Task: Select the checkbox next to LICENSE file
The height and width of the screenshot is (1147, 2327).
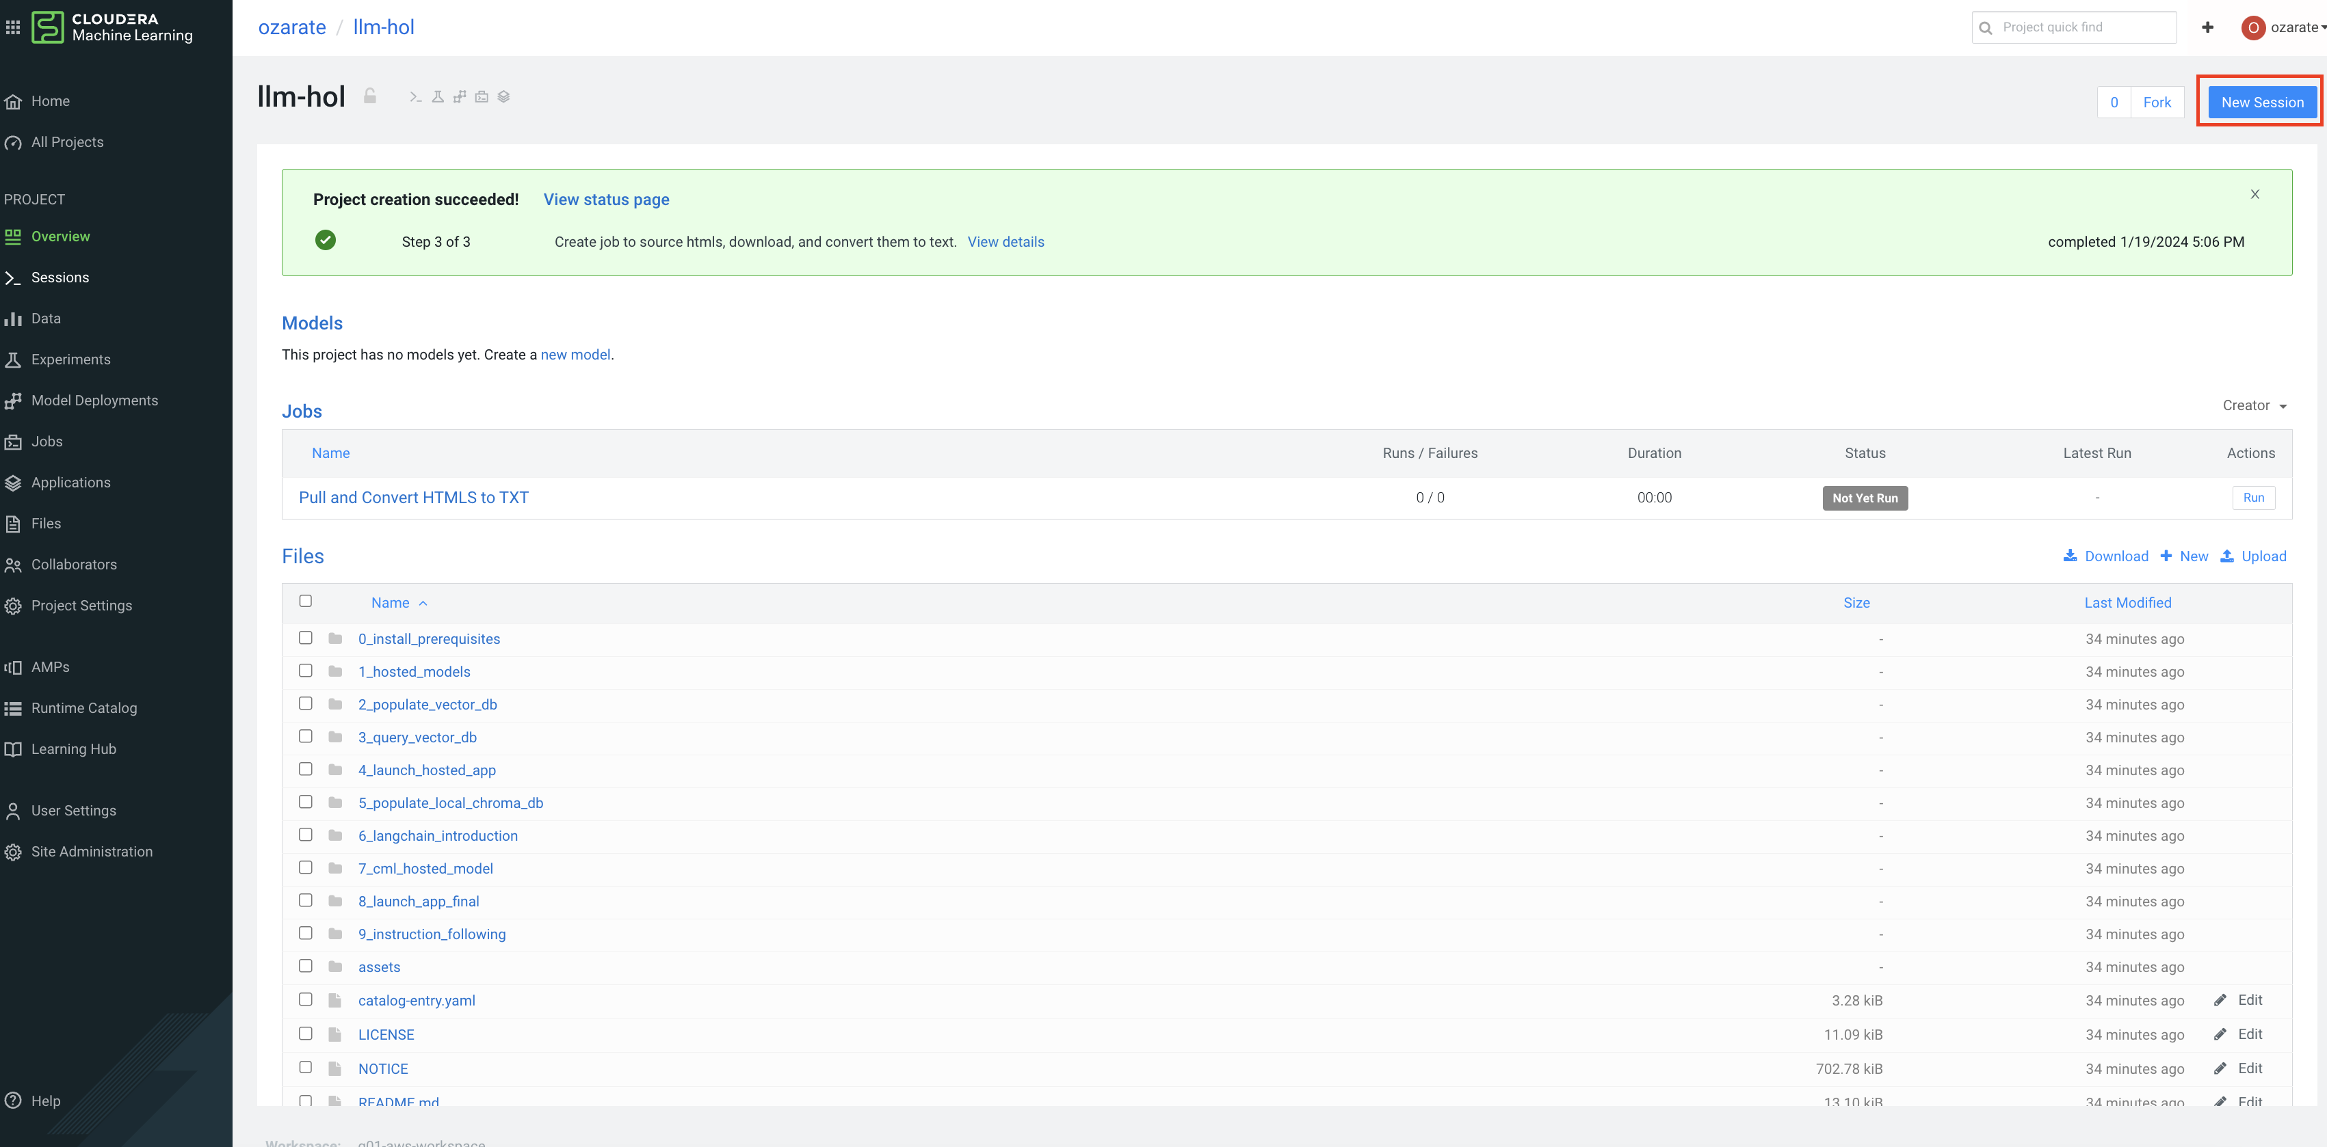Action: pos(305,1034)
